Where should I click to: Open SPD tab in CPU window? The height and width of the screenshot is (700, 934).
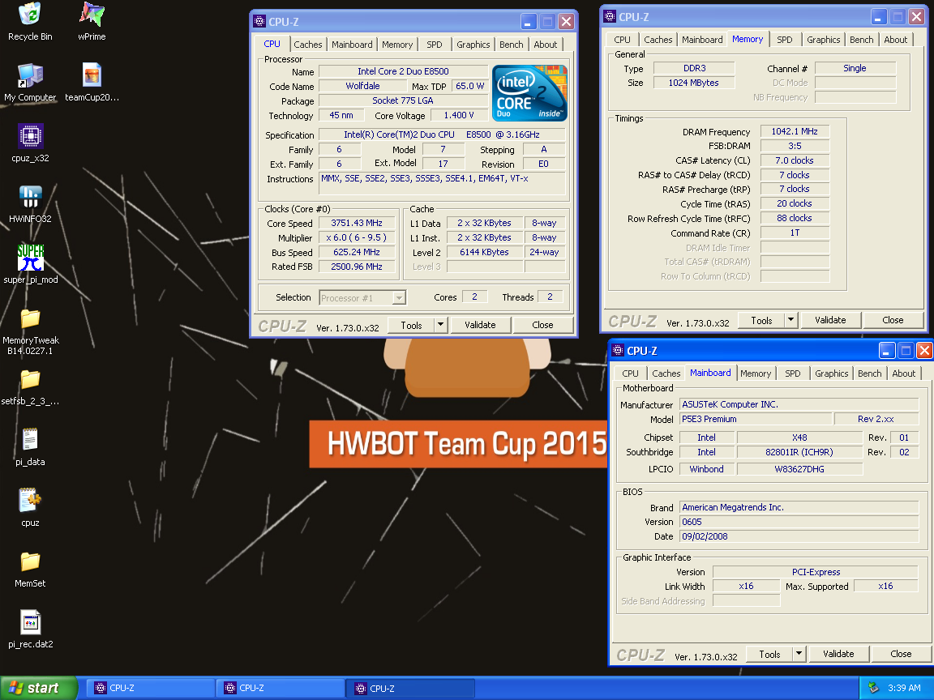(x=435, y=45)
